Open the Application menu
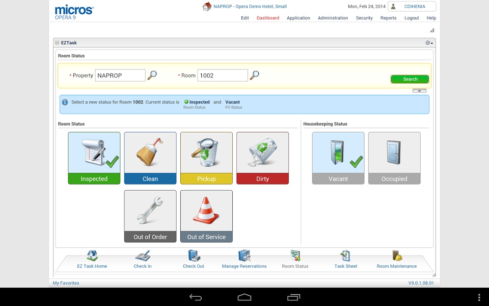Image resolution: width=489 pixels, height=306 pixels. [298, 18]
